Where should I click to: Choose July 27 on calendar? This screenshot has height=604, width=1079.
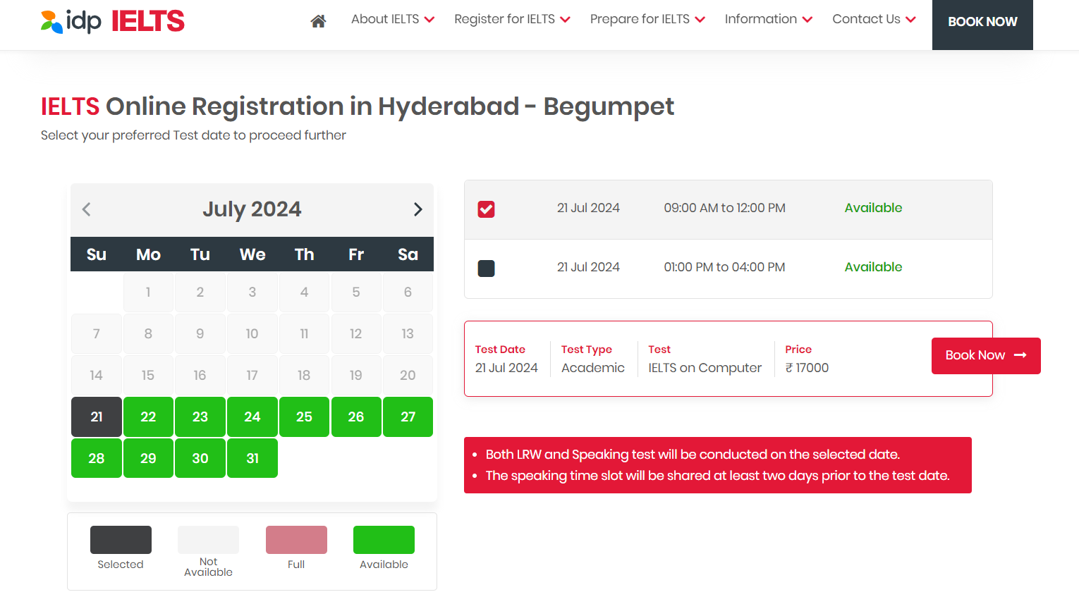408,417
